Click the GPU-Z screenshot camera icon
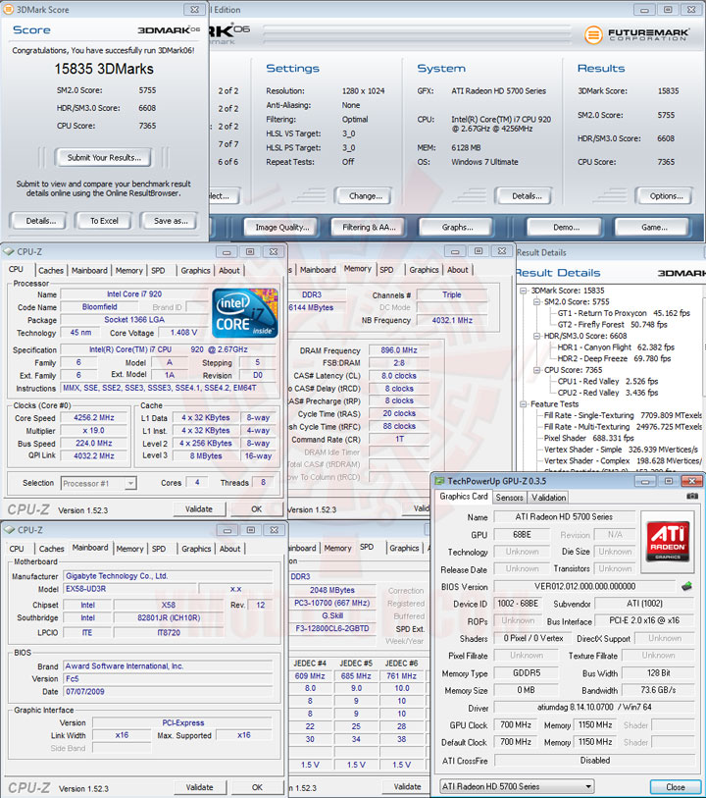Viewport: 706px width, 798px height. [691, 497]
